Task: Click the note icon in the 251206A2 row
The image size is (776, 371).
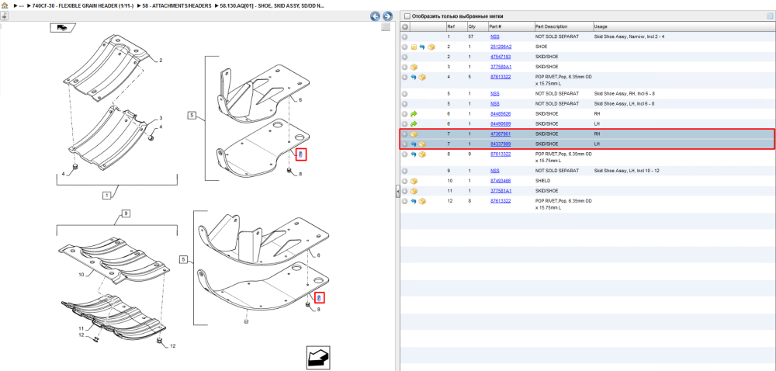Action: (x=414, y=47)
